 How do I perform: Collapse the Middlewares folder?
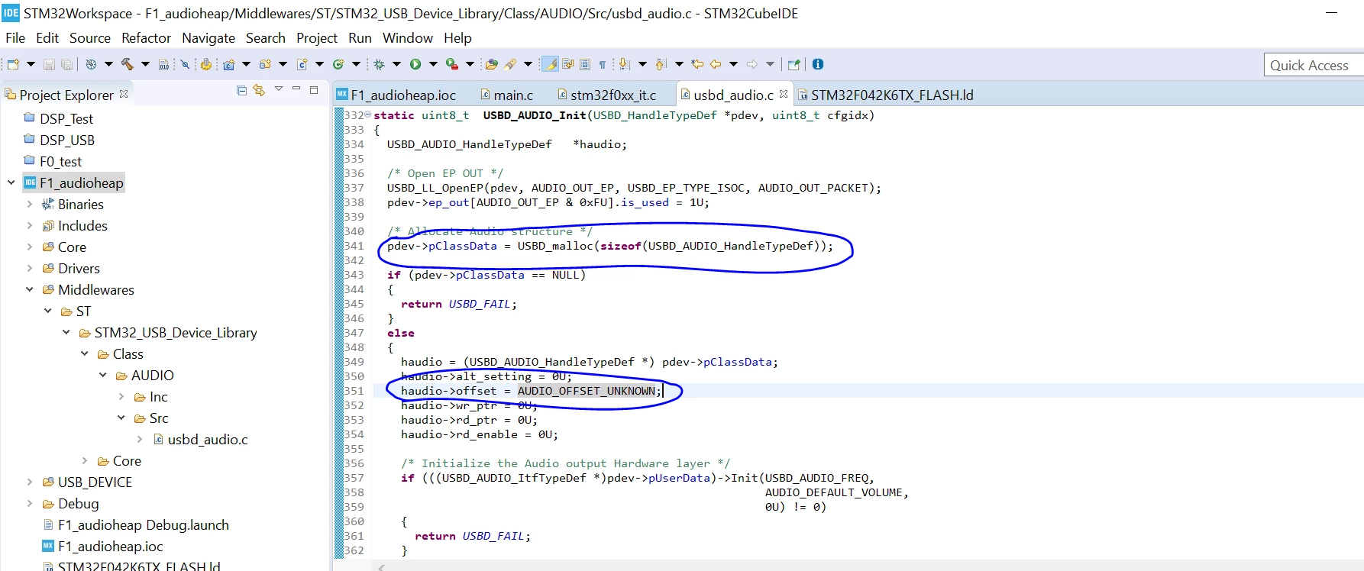(x=29, y=290)
